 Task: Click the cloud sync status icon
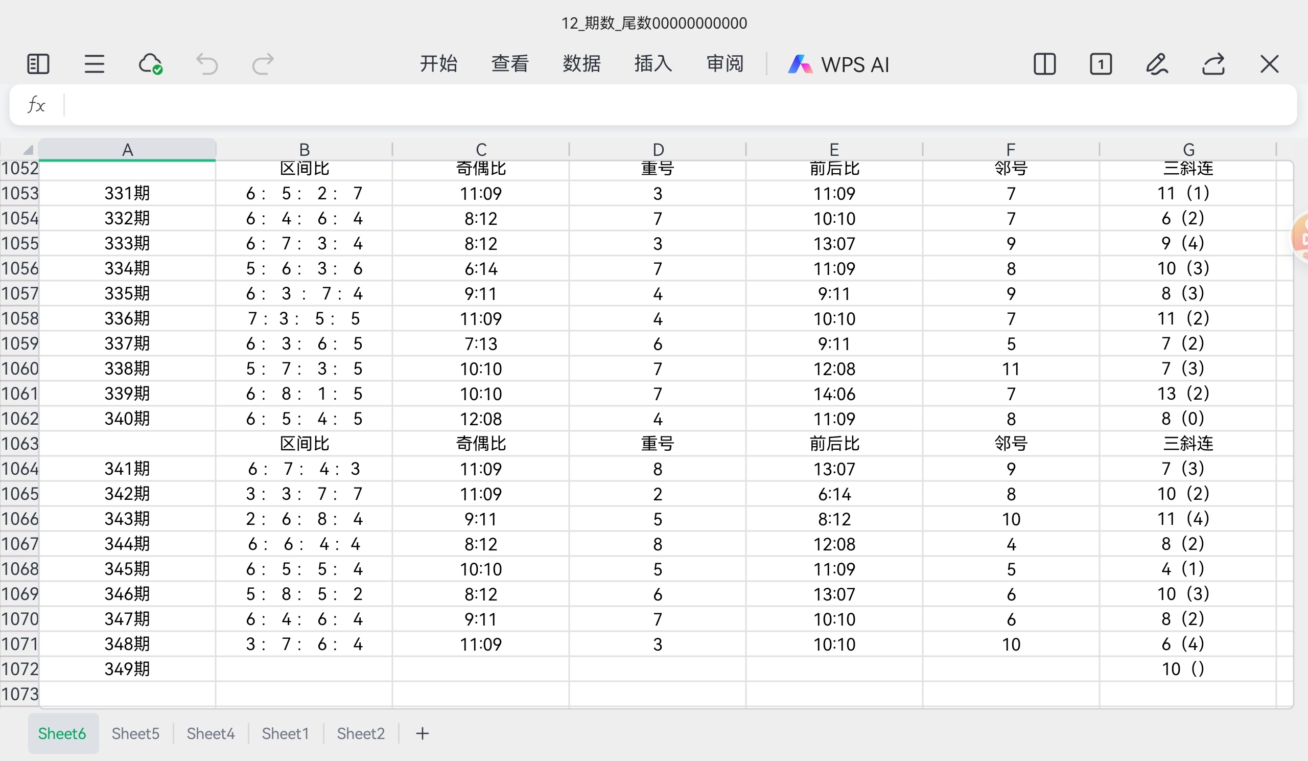[151, 64]
